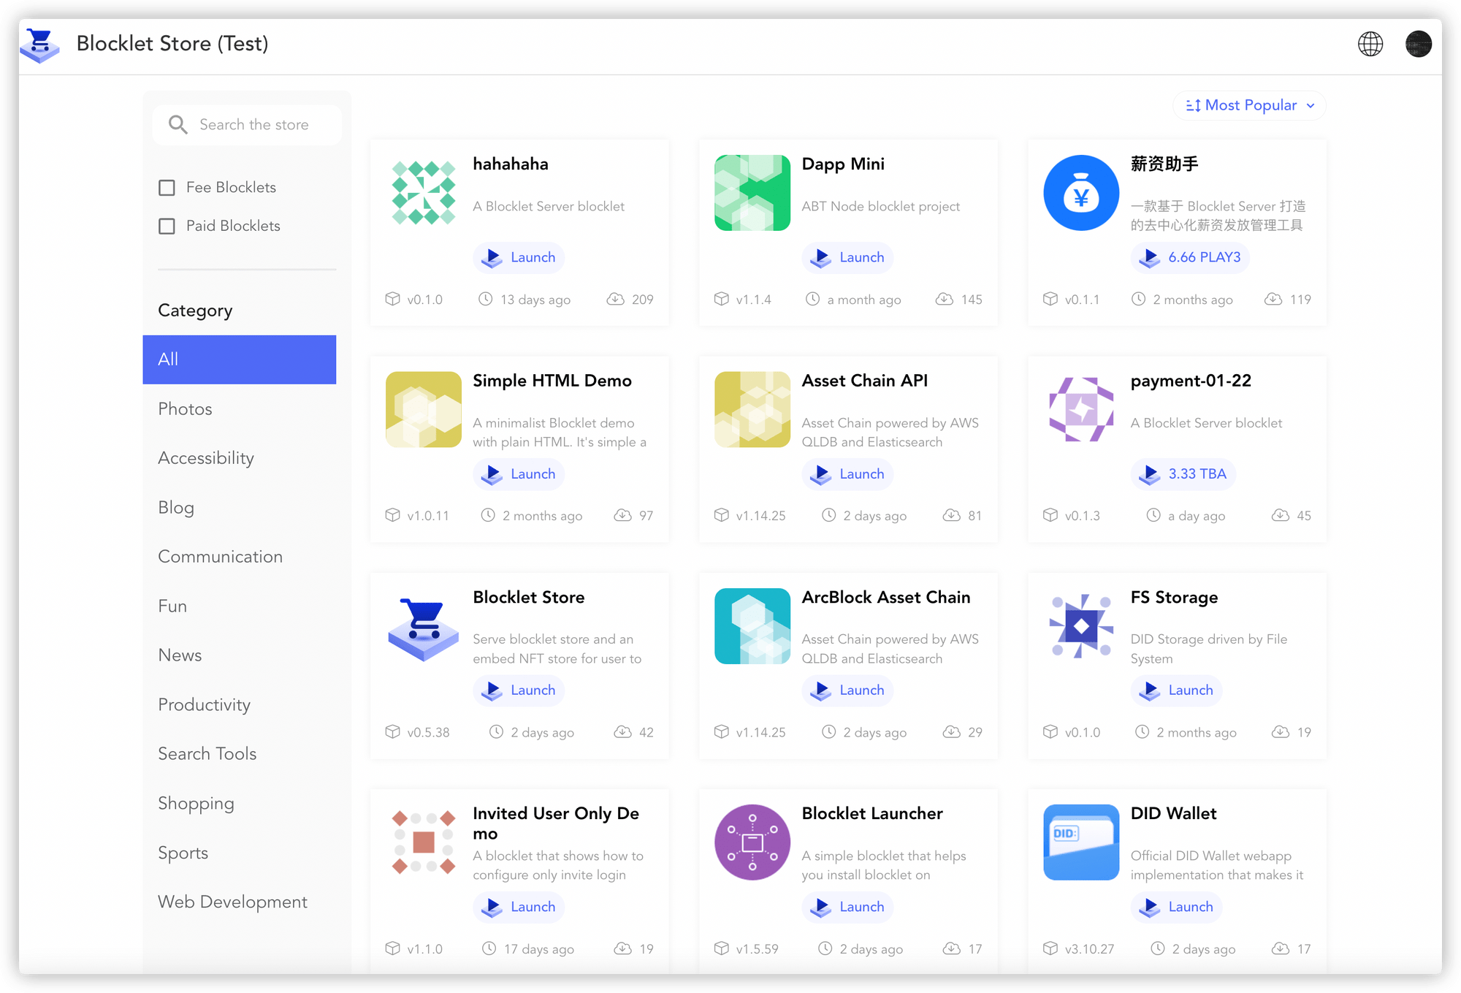
Task: Launch the DID Wallet blocklet
Action: click(1176, 907)
